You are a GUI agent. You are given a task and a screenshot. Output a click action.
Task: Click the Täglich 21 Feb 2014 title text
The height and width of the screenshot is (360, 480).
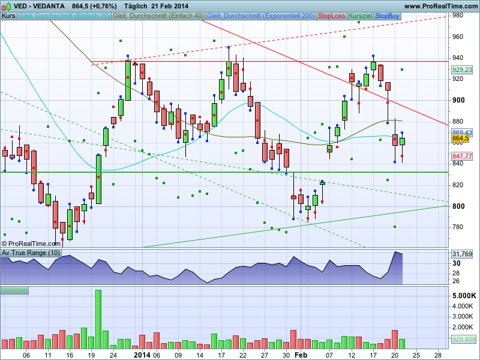pyautogui.click(x=156, y=6)
